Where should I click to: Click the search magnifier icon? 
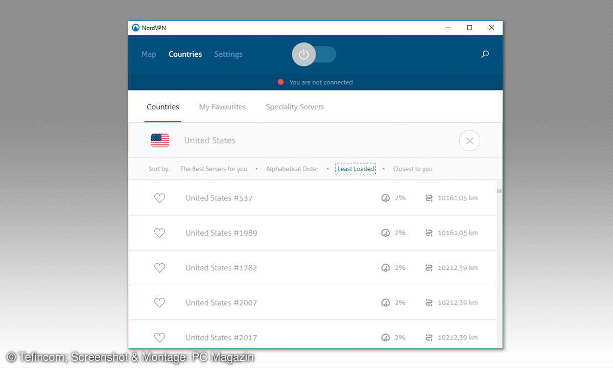click(485, 54)
